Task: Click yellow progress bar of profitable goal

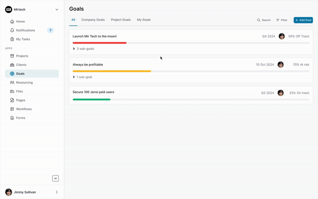Action: (112, 71)
